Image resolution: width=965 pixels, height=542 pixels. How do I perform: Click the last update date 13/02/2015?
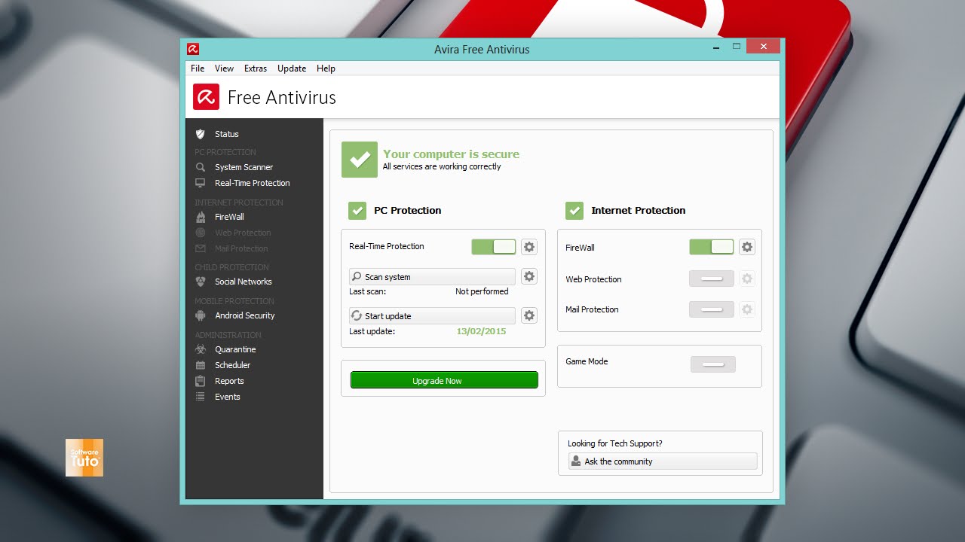(x=482, y=331)
